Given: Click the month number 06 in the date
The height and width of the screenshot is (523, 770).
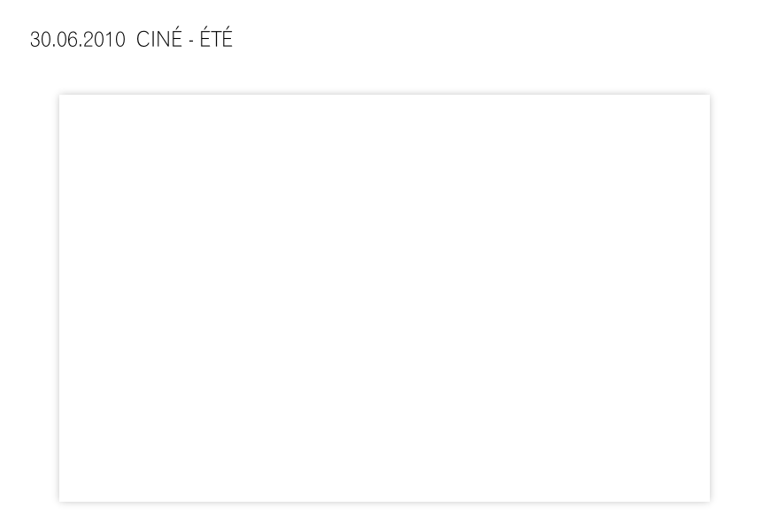Looking at the screenshot, I should (x=65, y=40).
